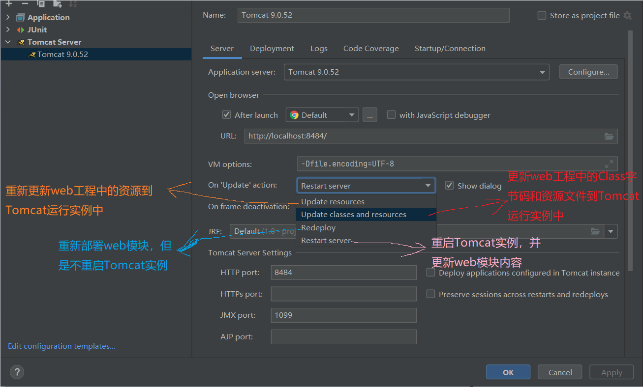
Task: Click the Tomcat 9.0.52 item icon
Action: 32,55
